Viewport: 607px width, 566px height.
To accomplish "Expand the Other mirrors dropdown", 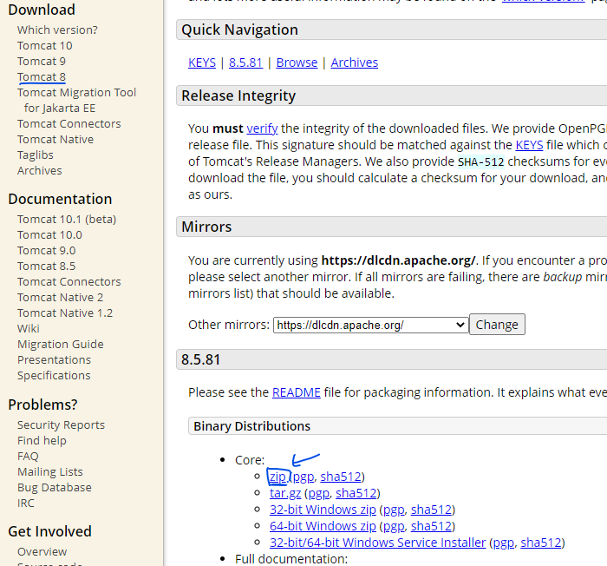I will click(x=371, y=325).
